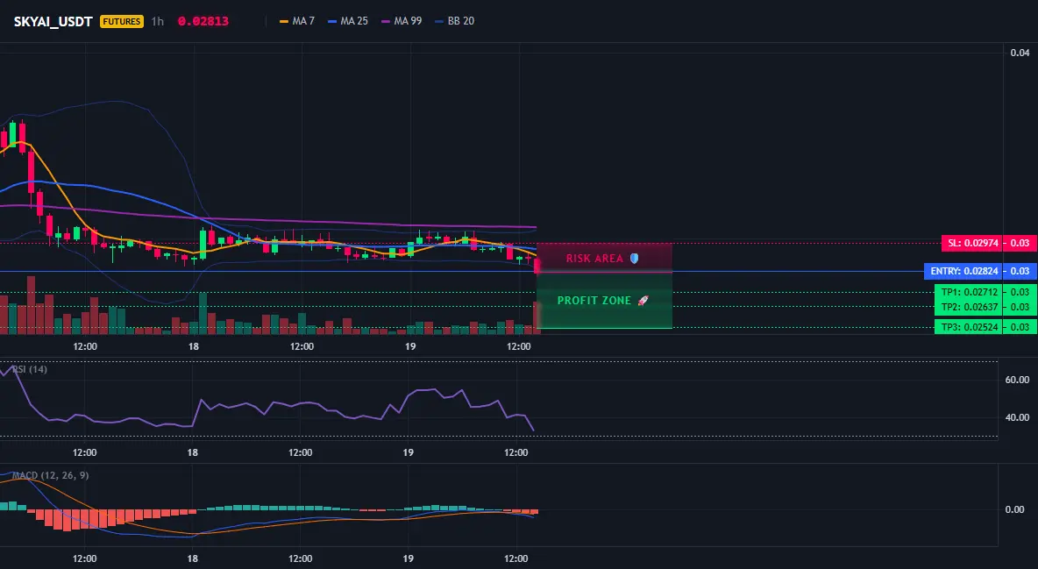Click the MACD (12, 26, 9) indicator label
The width and height of the screenshot is (1038, 569).
pyautogui.click(x=50, y=475)
